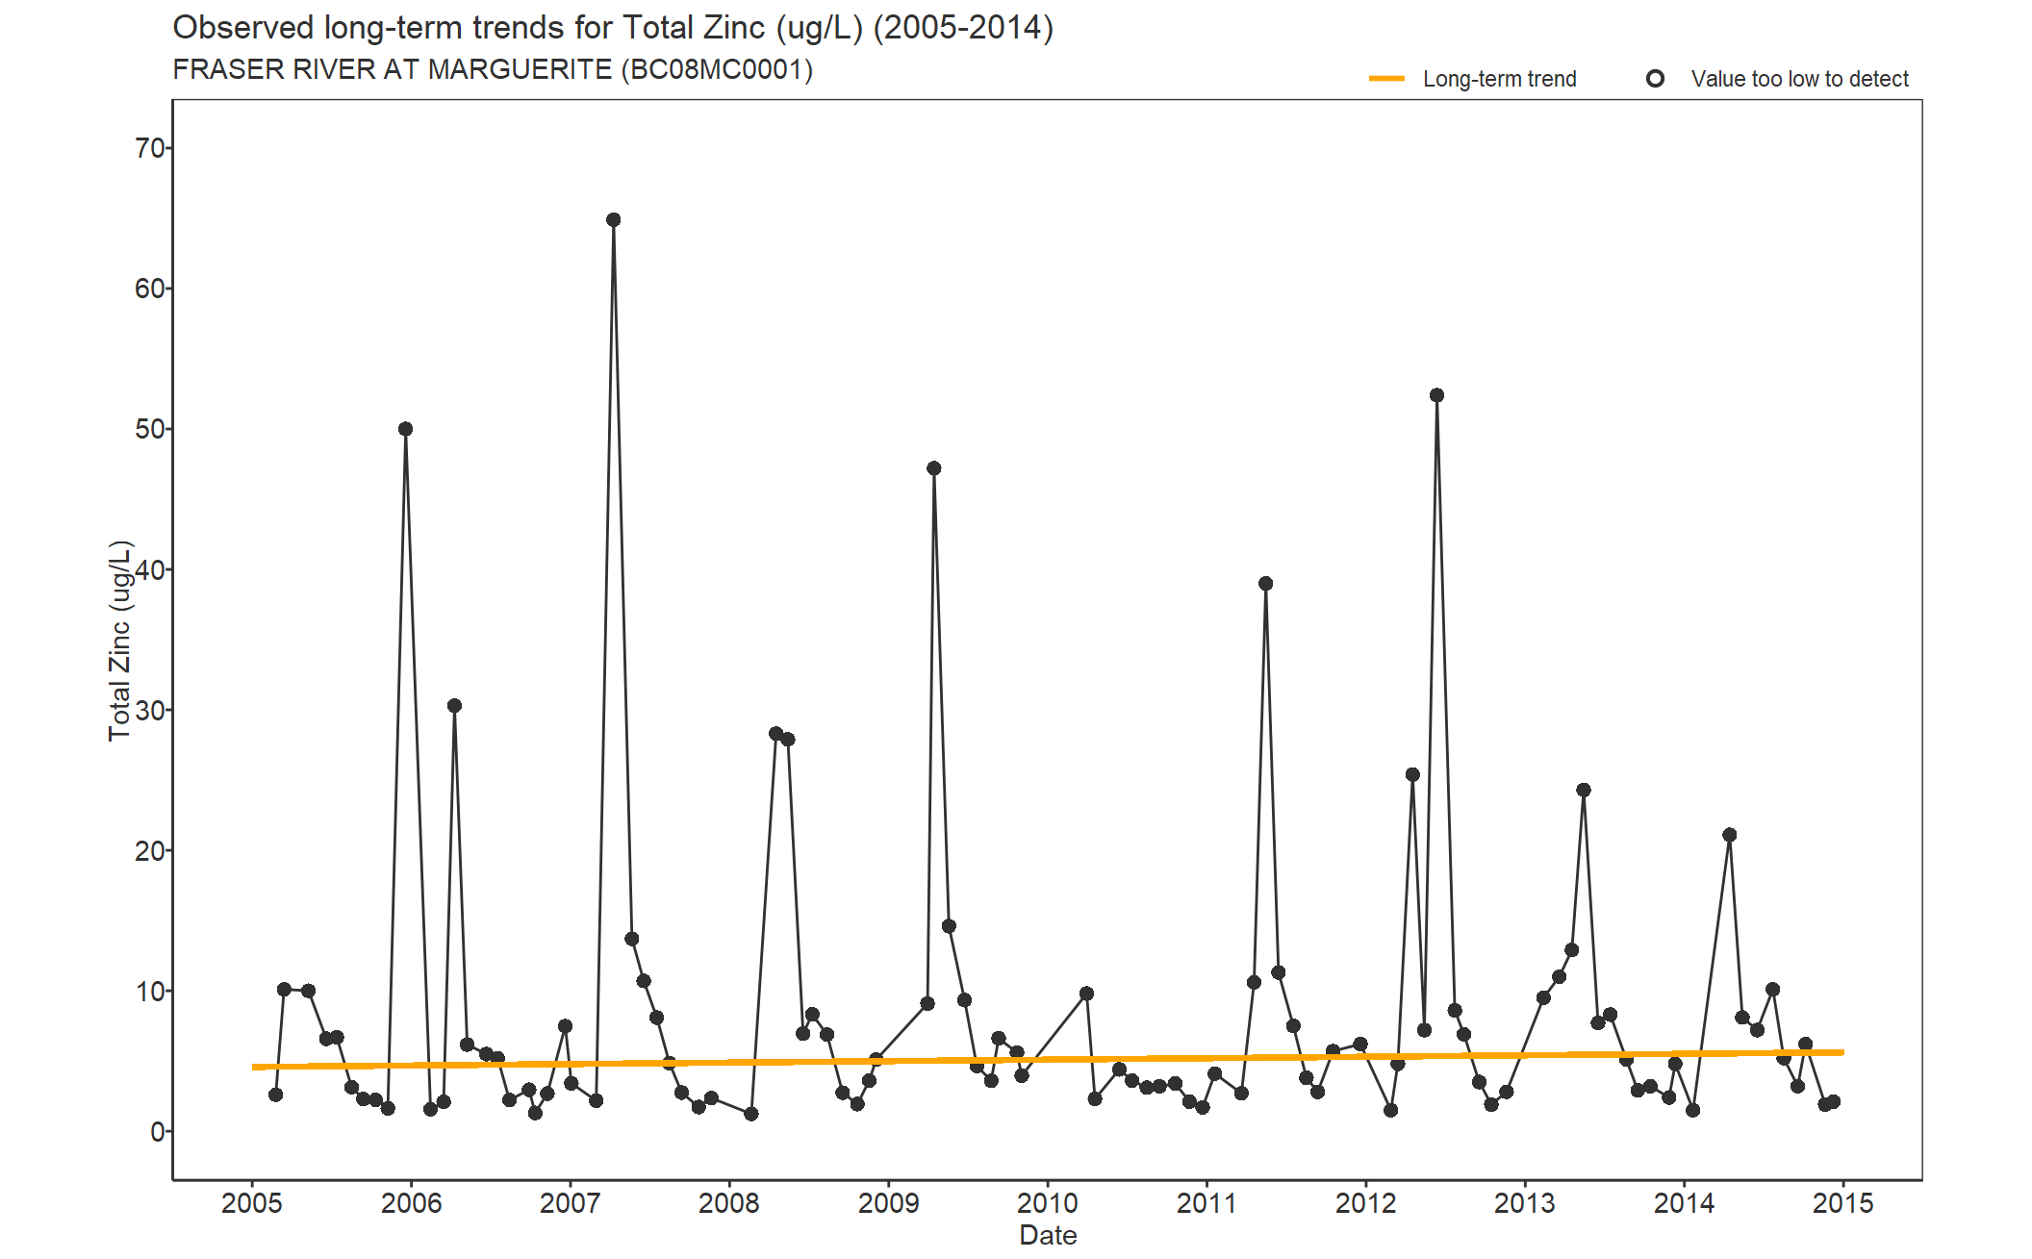The height and width of the screenshot is (1259, 2032).
Task: Select the highest data point near 65 in 2007
Action: click(614, 220)
